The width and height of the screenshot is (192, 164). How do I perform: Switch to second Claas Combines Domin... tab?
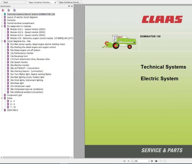(70, 2)
